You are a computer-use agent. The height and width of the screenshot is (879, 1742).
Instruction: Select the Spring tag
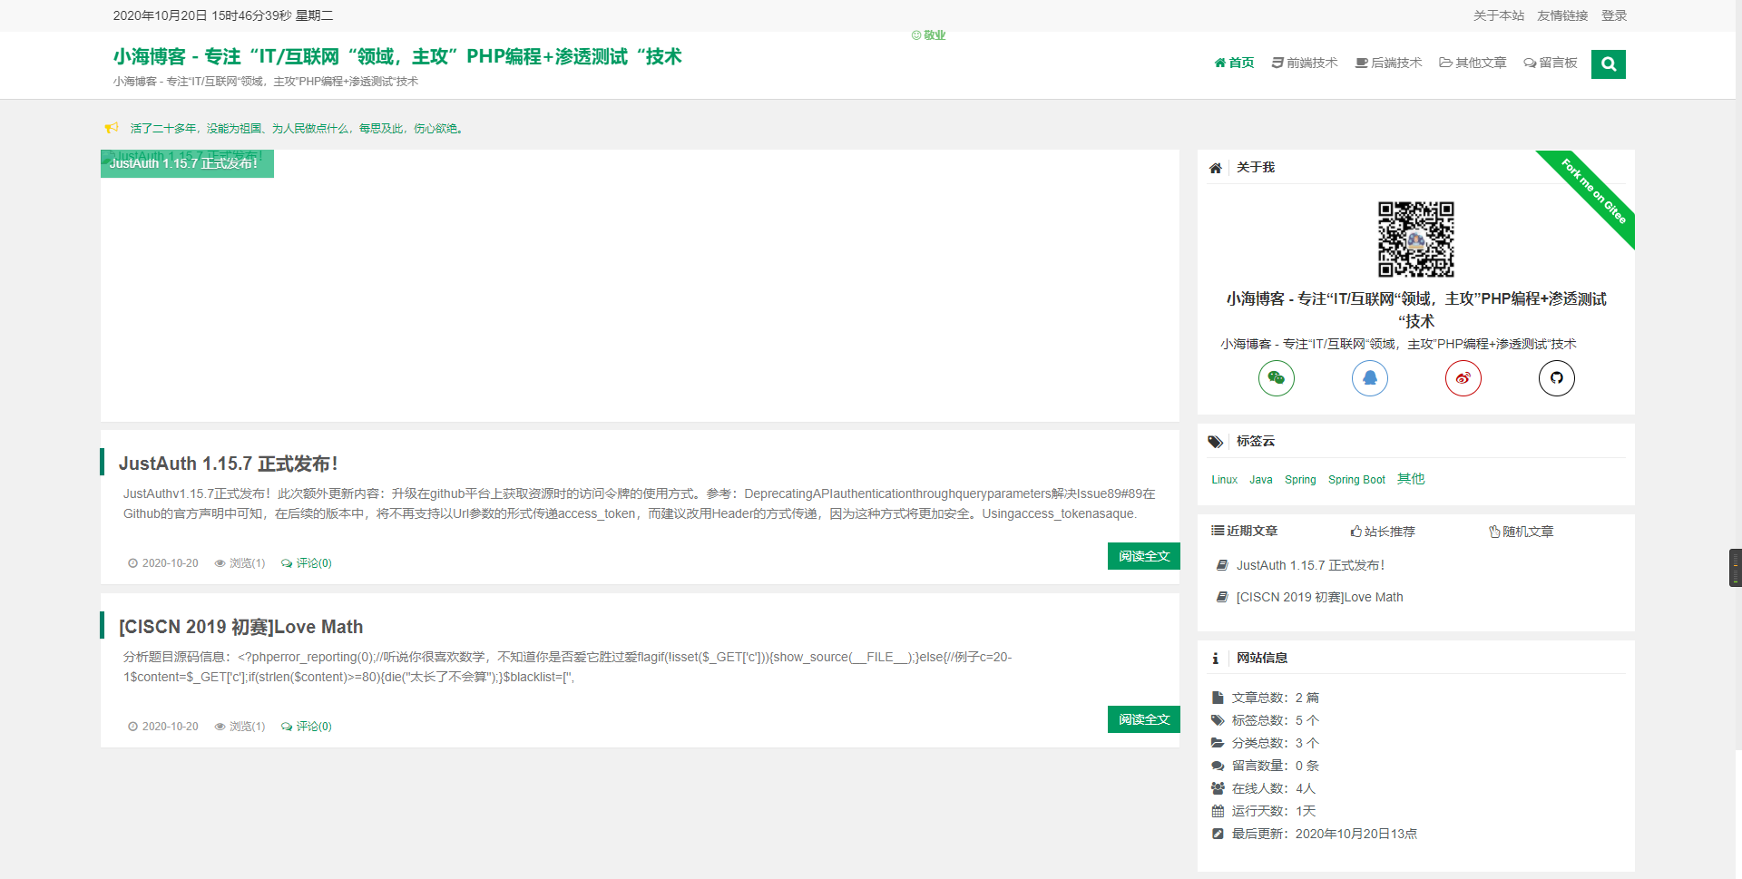coord(1300,480)
